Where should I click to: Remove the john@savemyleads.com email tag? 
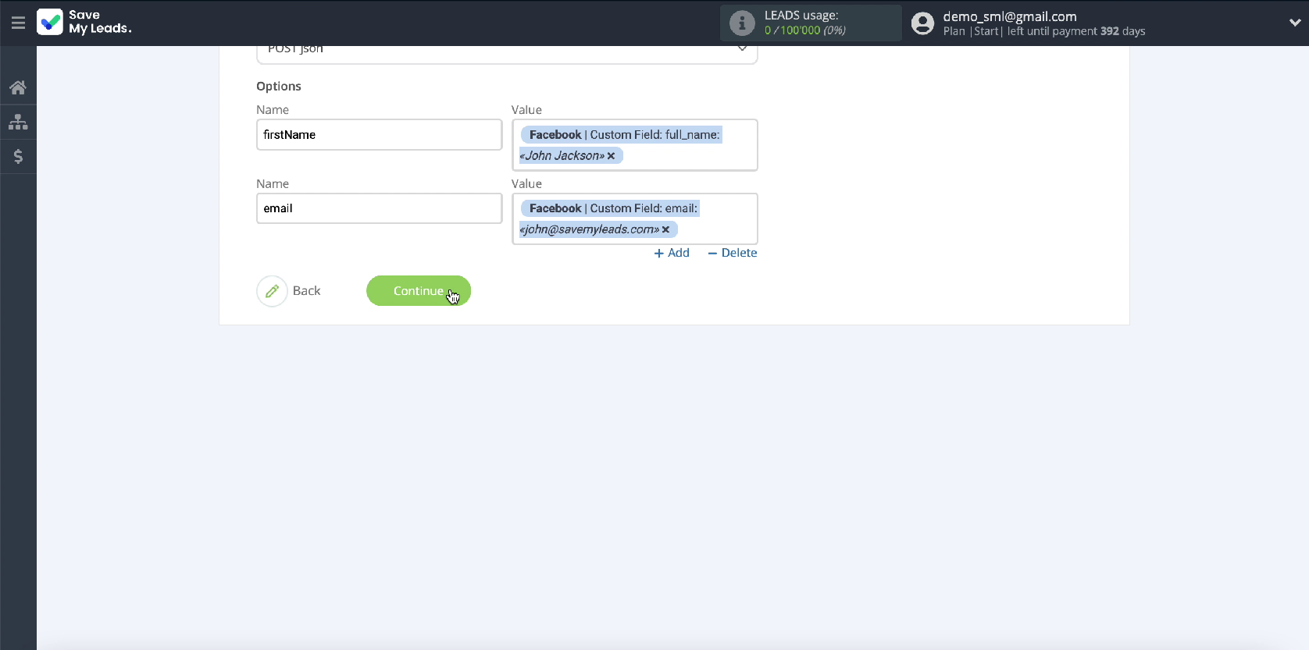tap(665, 229)
